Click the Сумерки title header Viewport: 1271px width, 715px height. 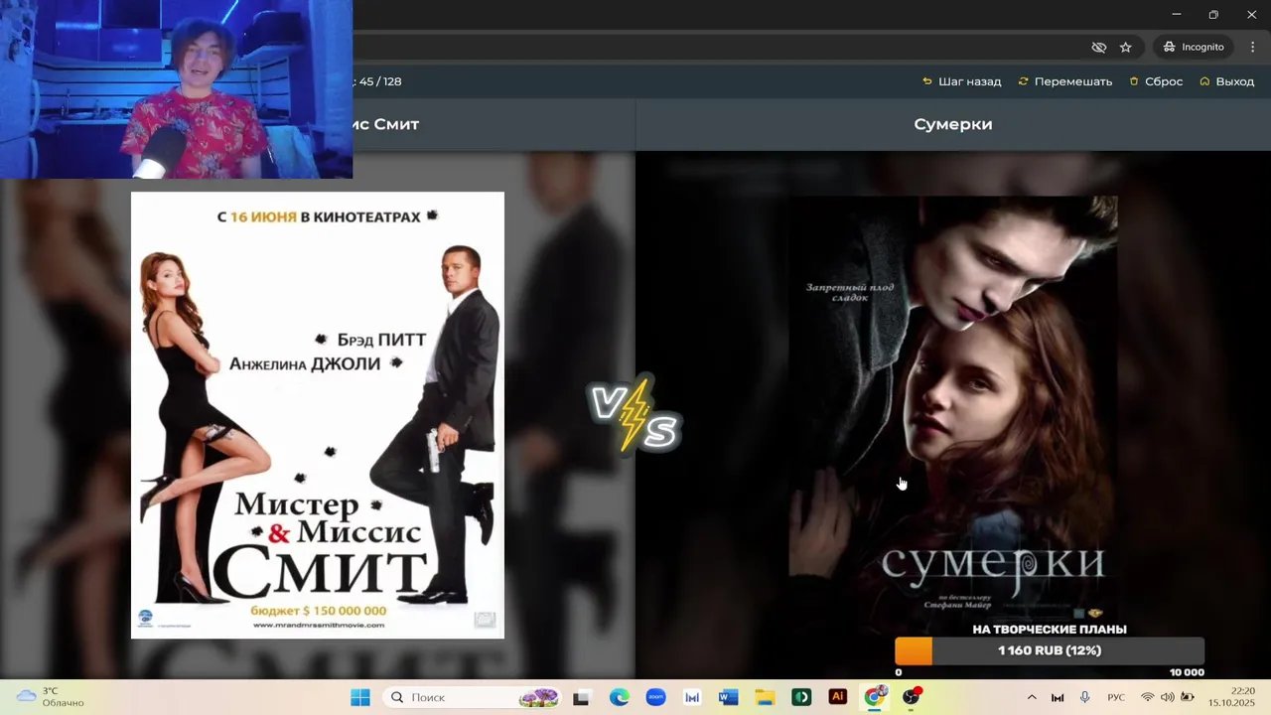point(953,124)
